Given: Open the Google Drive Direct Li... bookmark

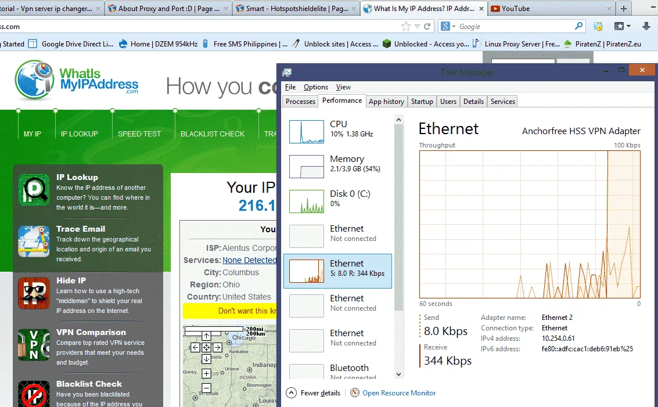Looking at the screenshot, I should pyautogui.click(x=71, y=44).
